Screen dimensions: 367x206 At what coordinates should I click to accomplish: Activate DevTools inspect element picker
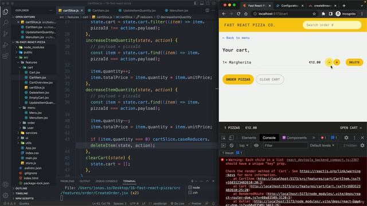click(x=224, y=138)
